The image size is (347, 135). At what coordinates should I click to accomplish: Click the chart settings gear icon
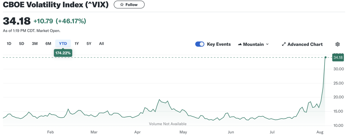coord(337,44)
